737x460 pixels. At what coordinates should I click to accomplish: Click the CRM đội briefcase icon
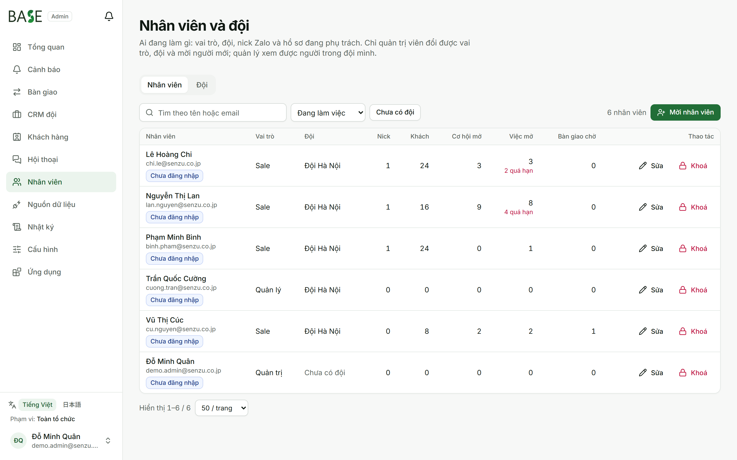pos(17,114)
